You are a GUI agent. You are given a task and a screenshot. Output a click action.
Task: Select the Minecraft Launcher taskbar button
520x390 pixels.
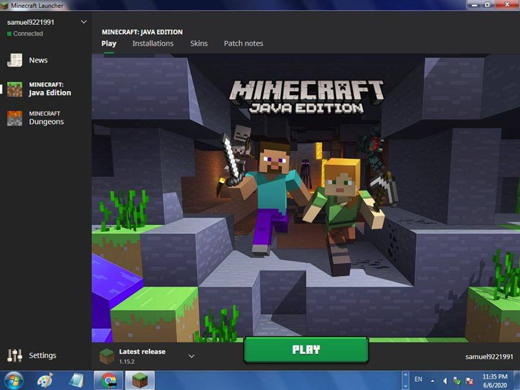pos(140,380)
